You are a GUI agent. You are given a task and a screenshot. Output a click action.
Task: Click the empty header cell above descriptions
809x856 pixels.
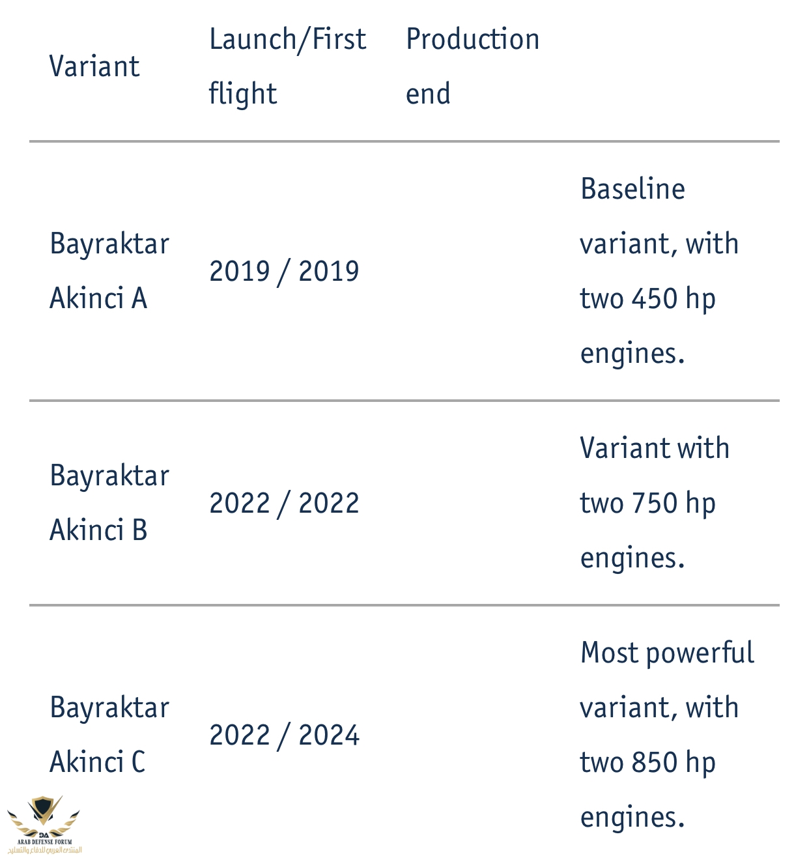[671, 66]
